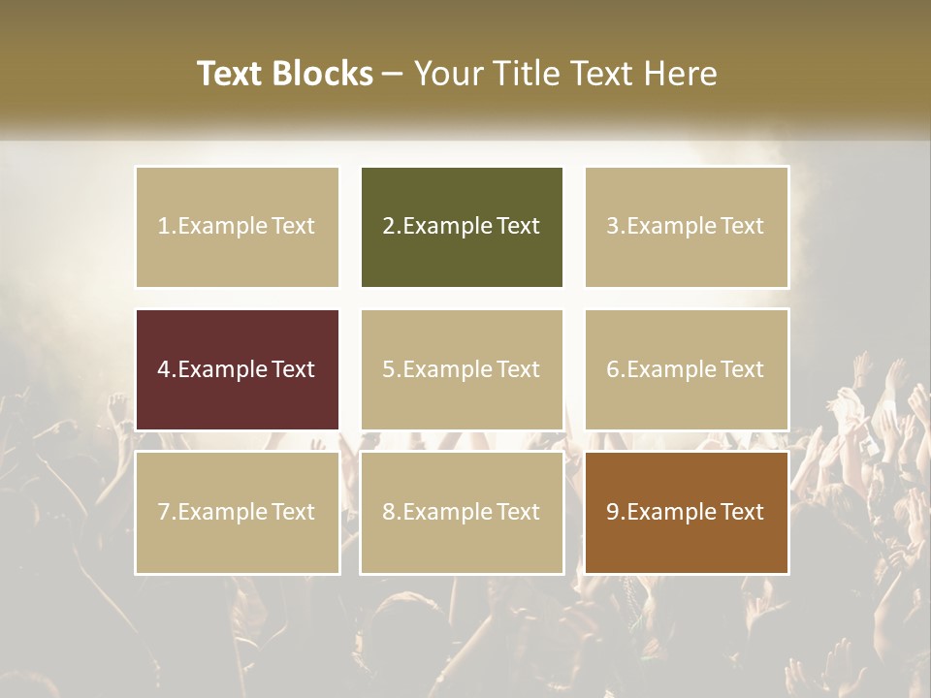Click the '9.Example Text' text label
Screen dimensions: 931x698
tap(686, 512)
